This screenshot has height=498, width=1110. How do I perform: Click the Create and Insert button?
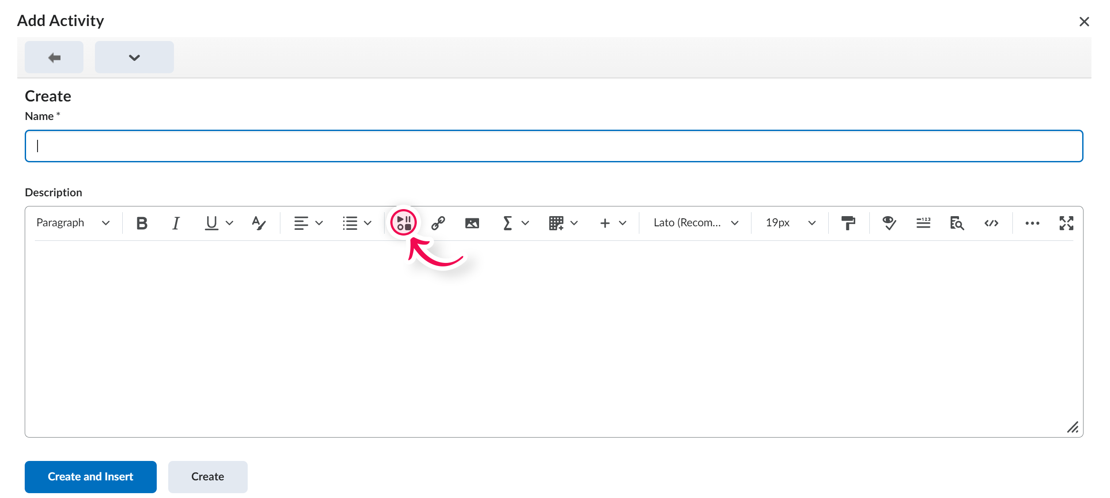pos(91,476)
